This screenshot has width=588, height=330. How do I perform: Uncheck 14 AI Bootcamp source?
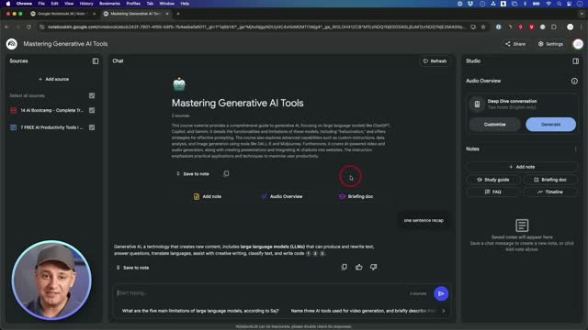pos(92,110)
